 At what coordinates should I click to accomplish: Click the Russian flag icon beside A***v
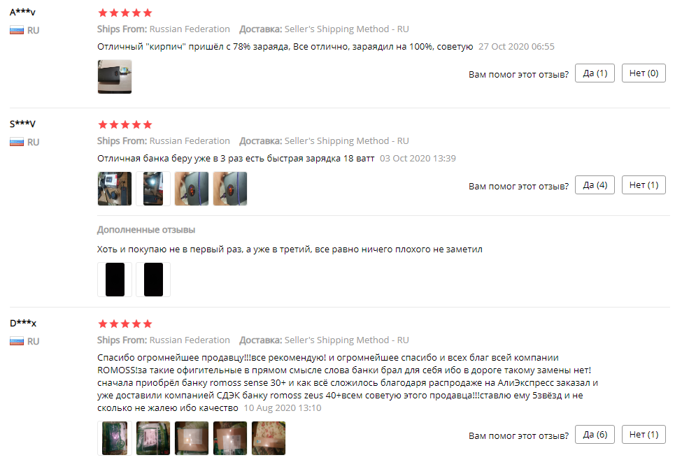[x=17, y=31]
